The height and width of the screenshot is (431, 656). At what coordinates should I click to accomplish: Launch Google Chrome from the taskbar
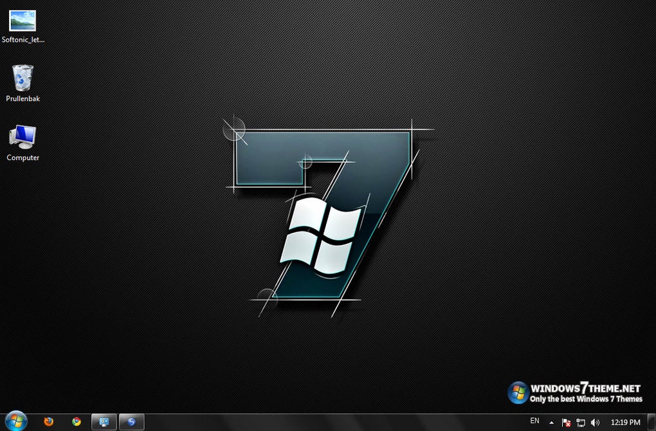(x=76, y=422)
